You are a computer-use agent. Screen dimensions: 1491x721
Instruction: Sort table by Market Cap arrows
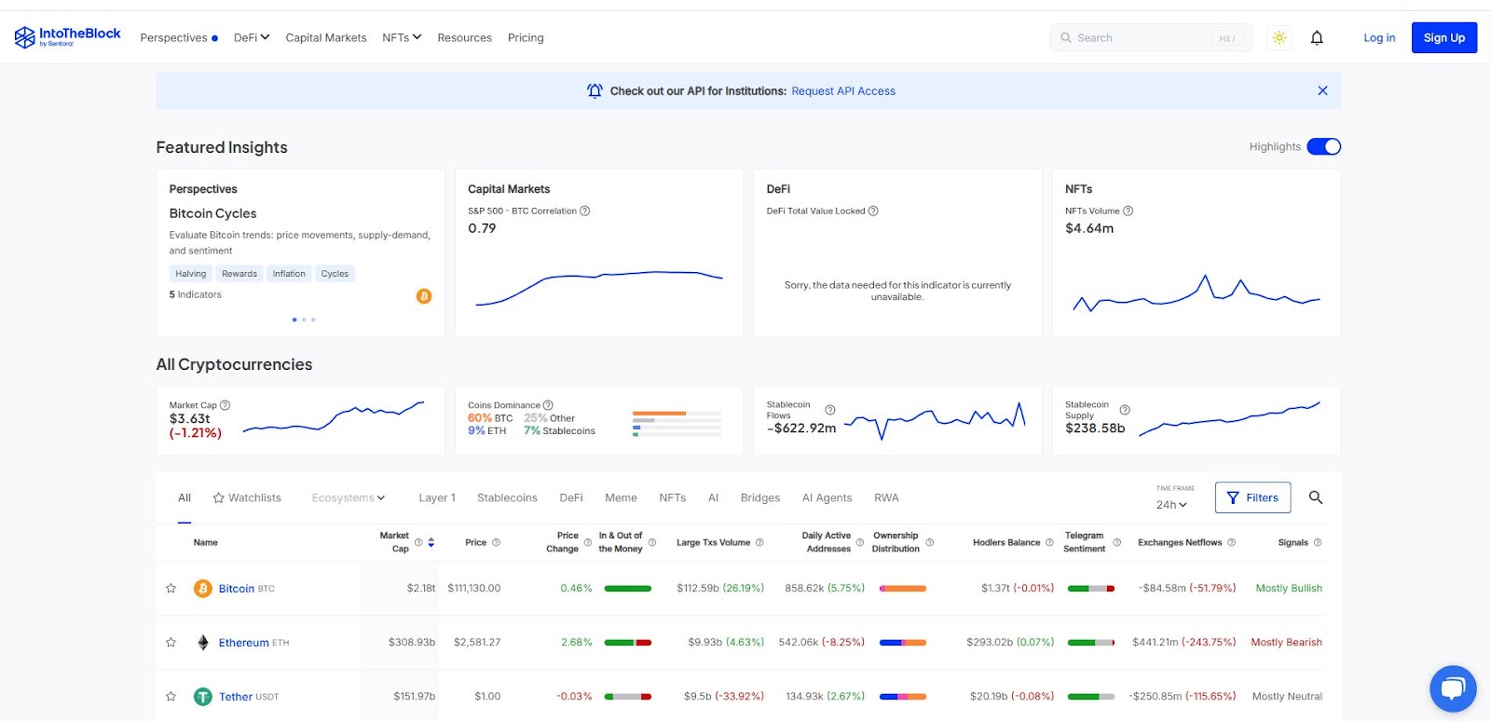click(x=431, y=542)
